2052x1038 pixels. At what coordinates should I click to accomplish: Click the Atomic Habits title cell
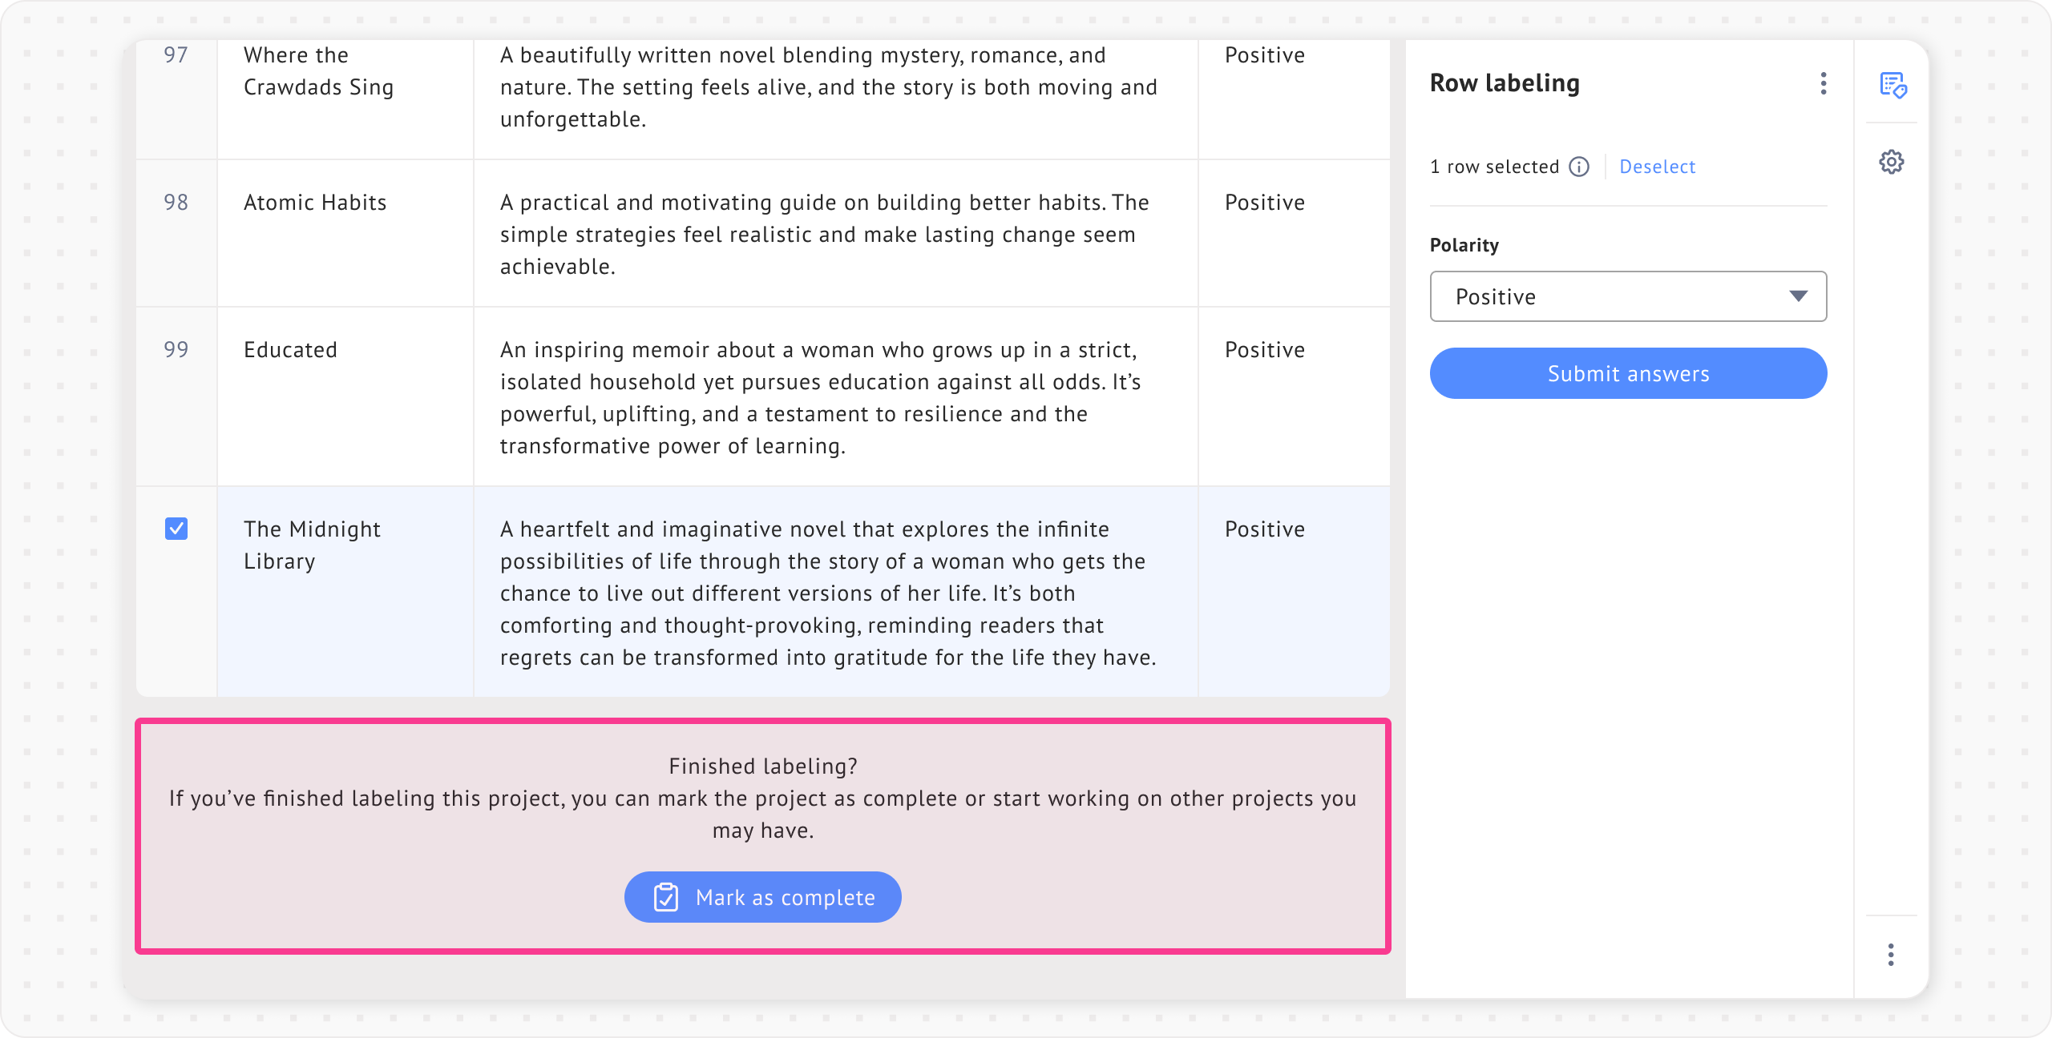pos(315,203)
